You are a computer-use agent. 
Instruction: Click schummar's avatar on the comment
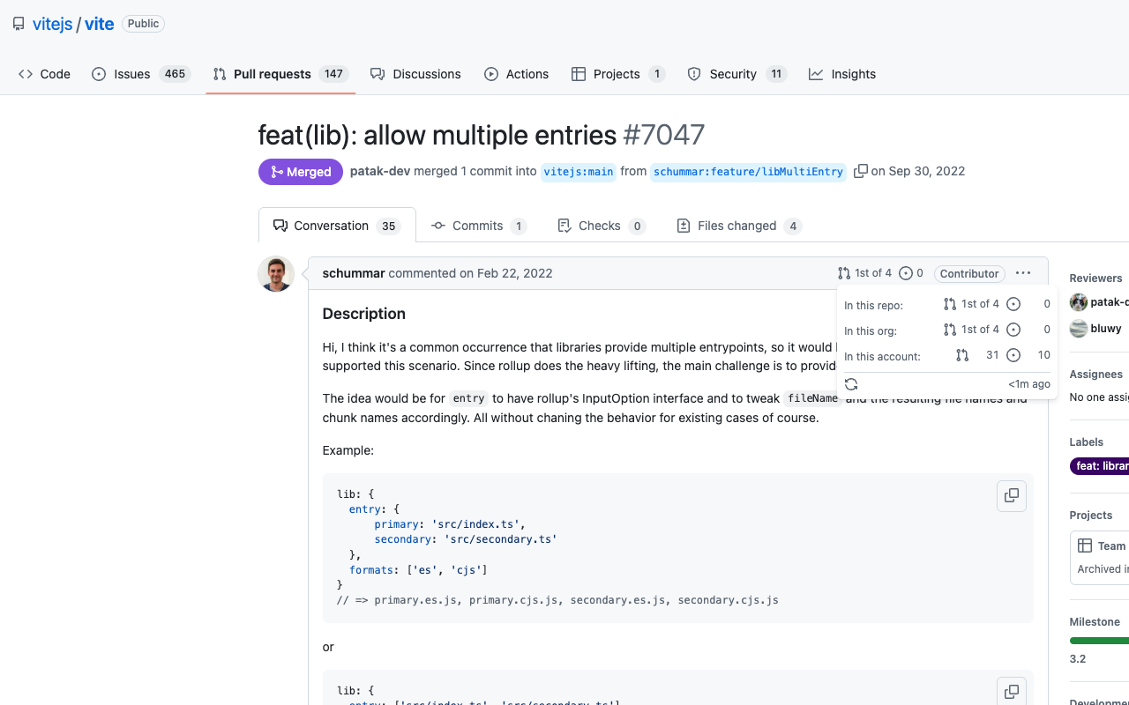click(275, 273)
